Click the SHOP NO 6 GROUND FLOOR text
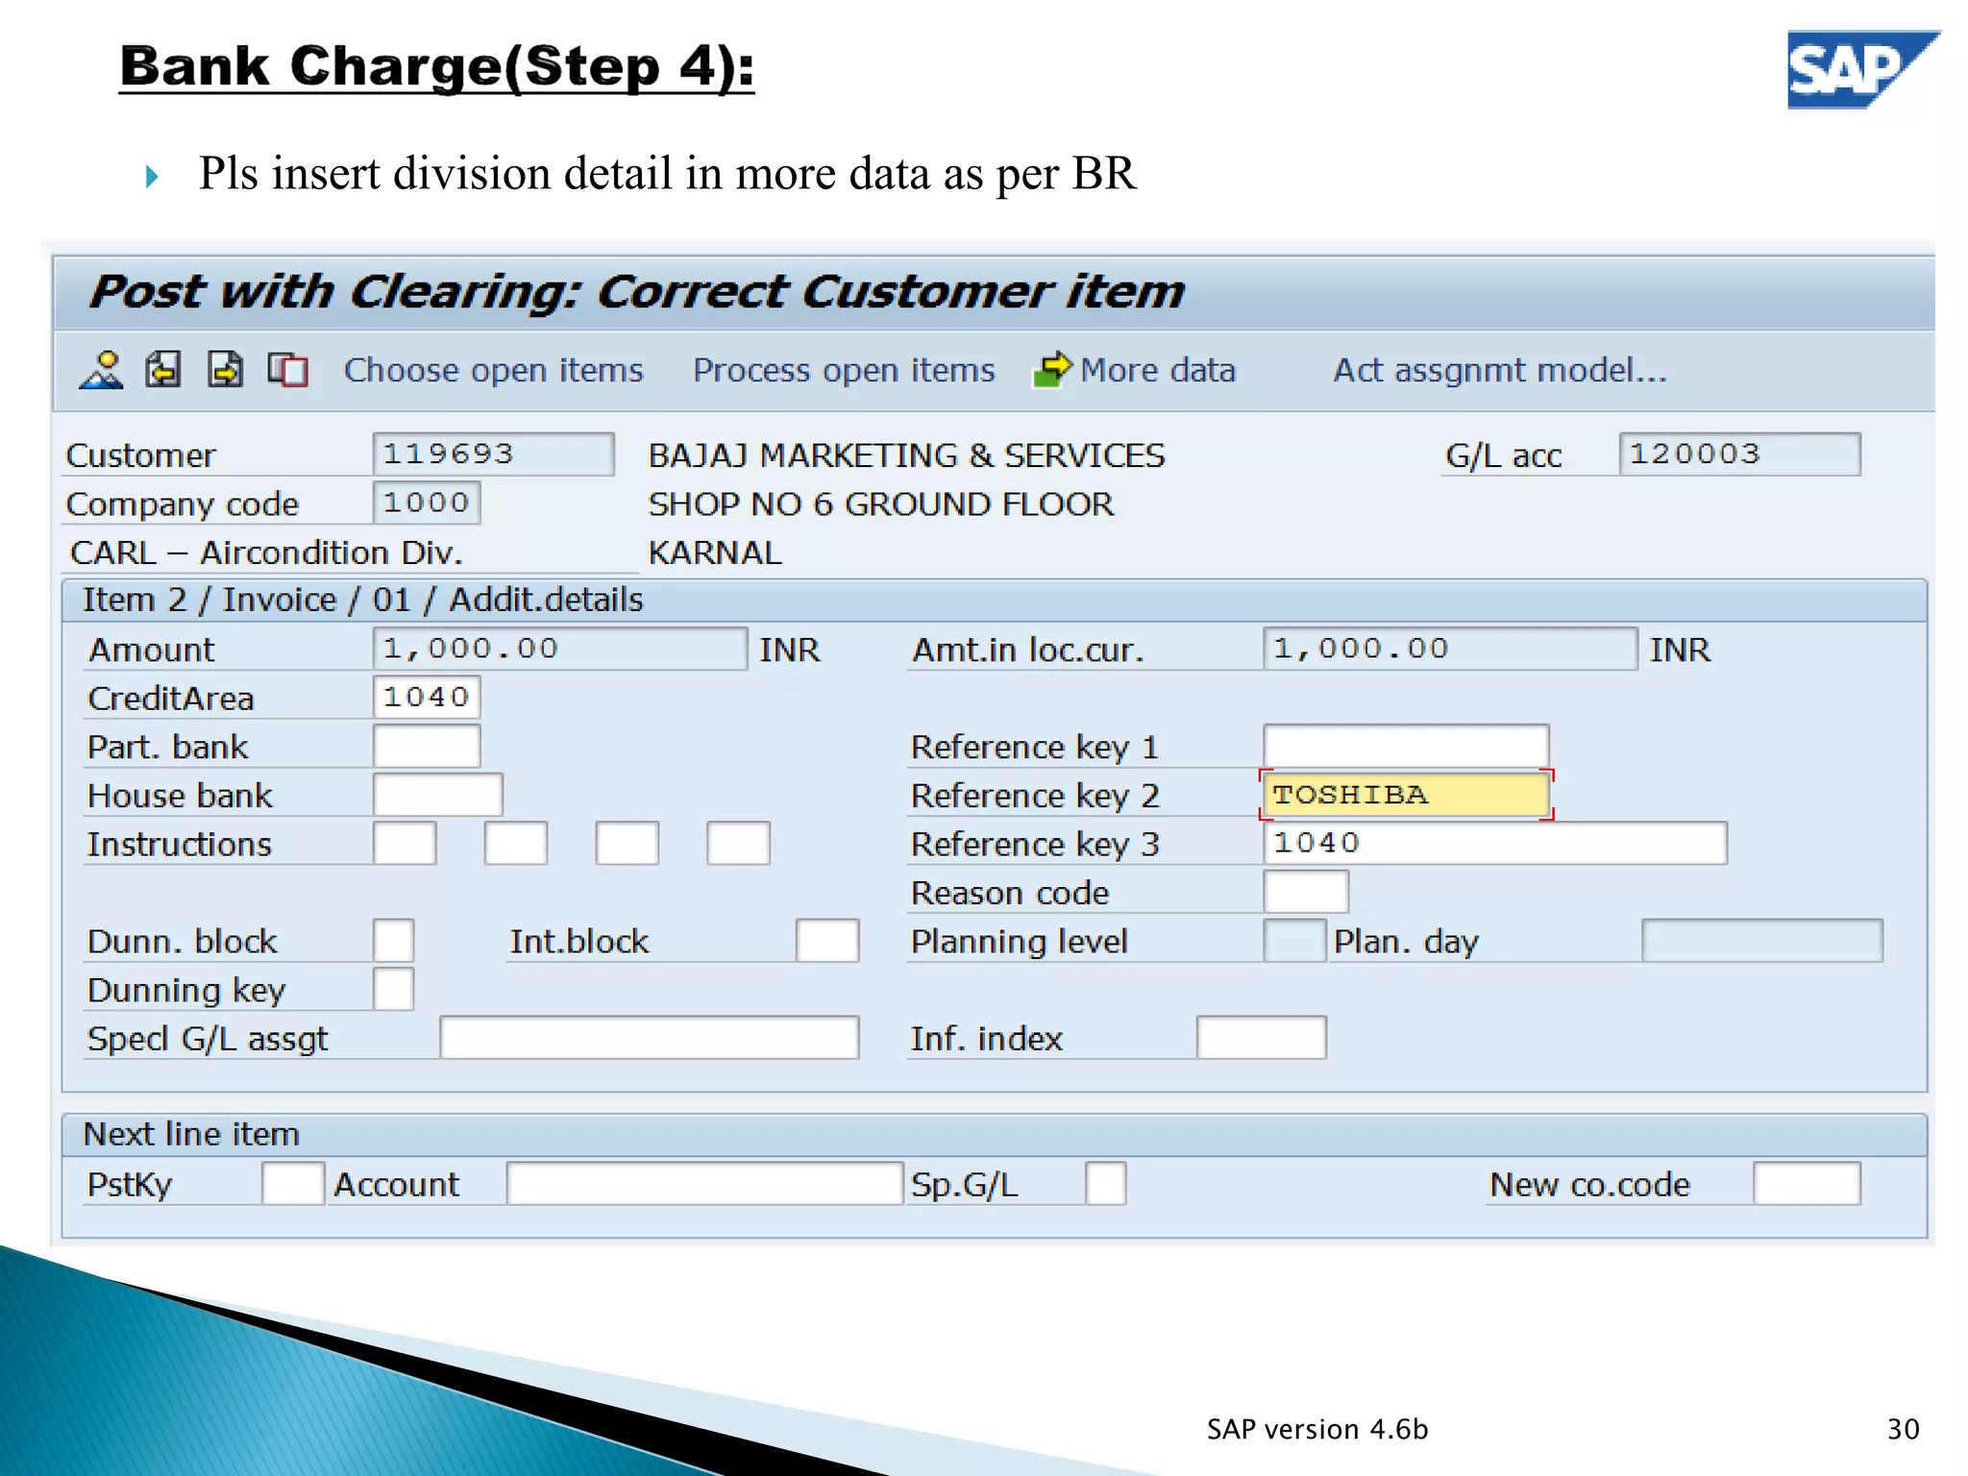Viewport: 1968px width, 1476px height. pos(881,504)
